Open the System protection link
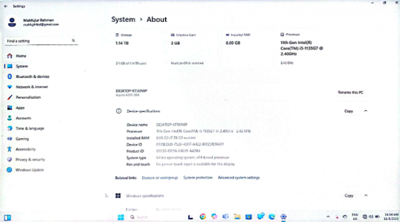Image resolution: width=400 pixels, height=222 pixels. coord(198,178)
